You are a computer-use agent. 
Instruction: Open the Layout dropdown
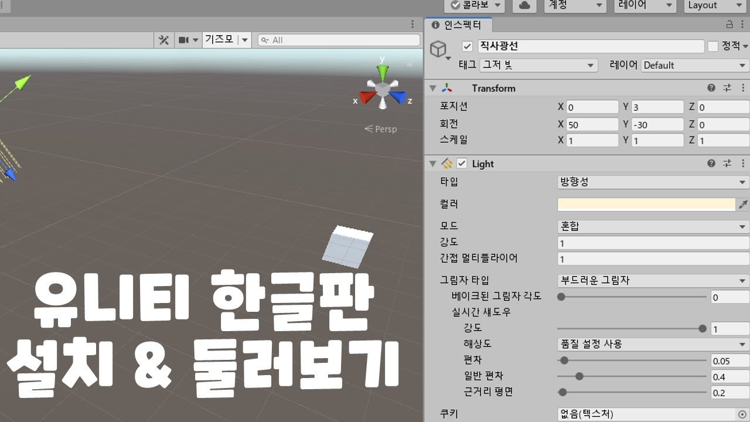715,5
